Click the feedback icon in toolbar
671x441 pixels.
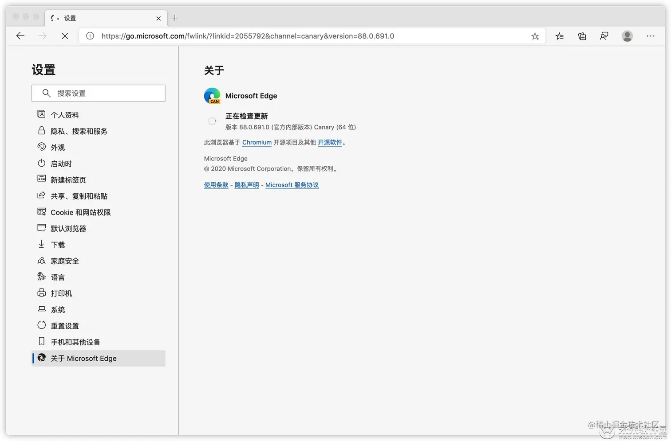[x=604, y=36]
